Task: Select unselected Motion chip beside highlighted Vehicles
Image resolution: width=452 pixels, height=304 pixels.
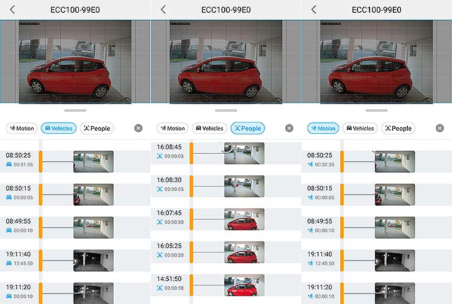Action: [21, 128]
